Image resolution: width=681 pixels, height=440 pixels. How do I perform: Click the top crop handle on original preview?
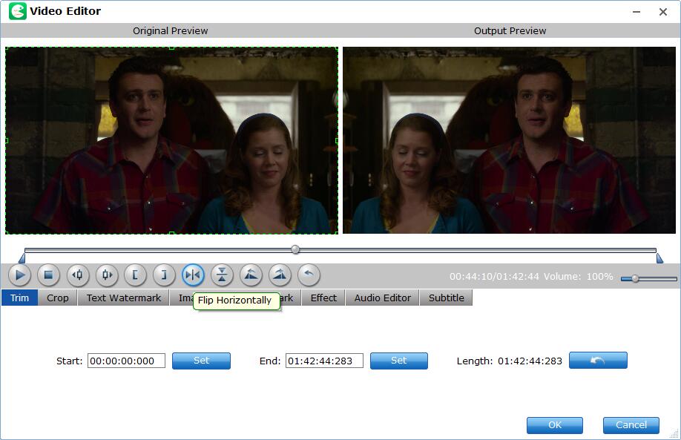tap(171, 47)
